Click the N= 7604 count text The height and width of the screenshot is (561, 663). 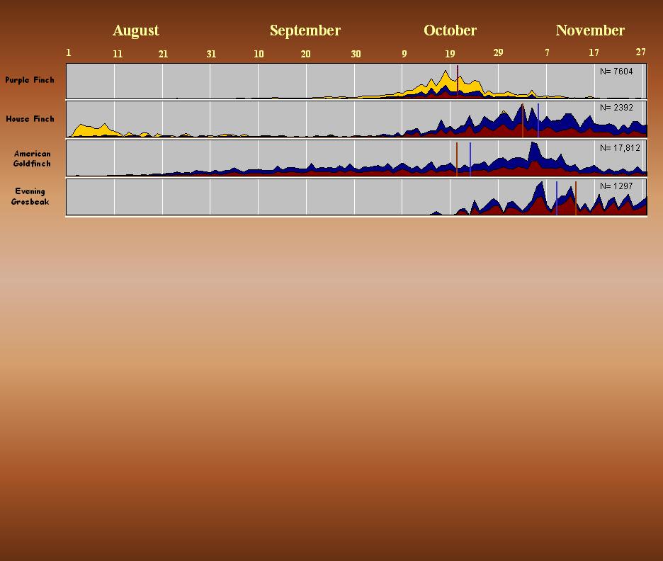pos(616,72)
